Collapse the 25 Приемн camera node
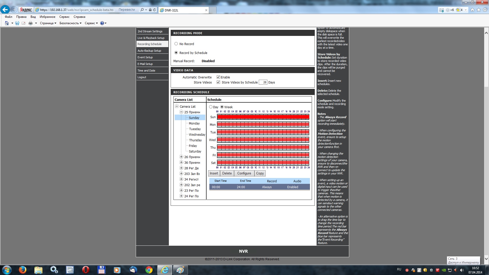The height and width of the screenshot is (275, 489). tap(181, 112)
